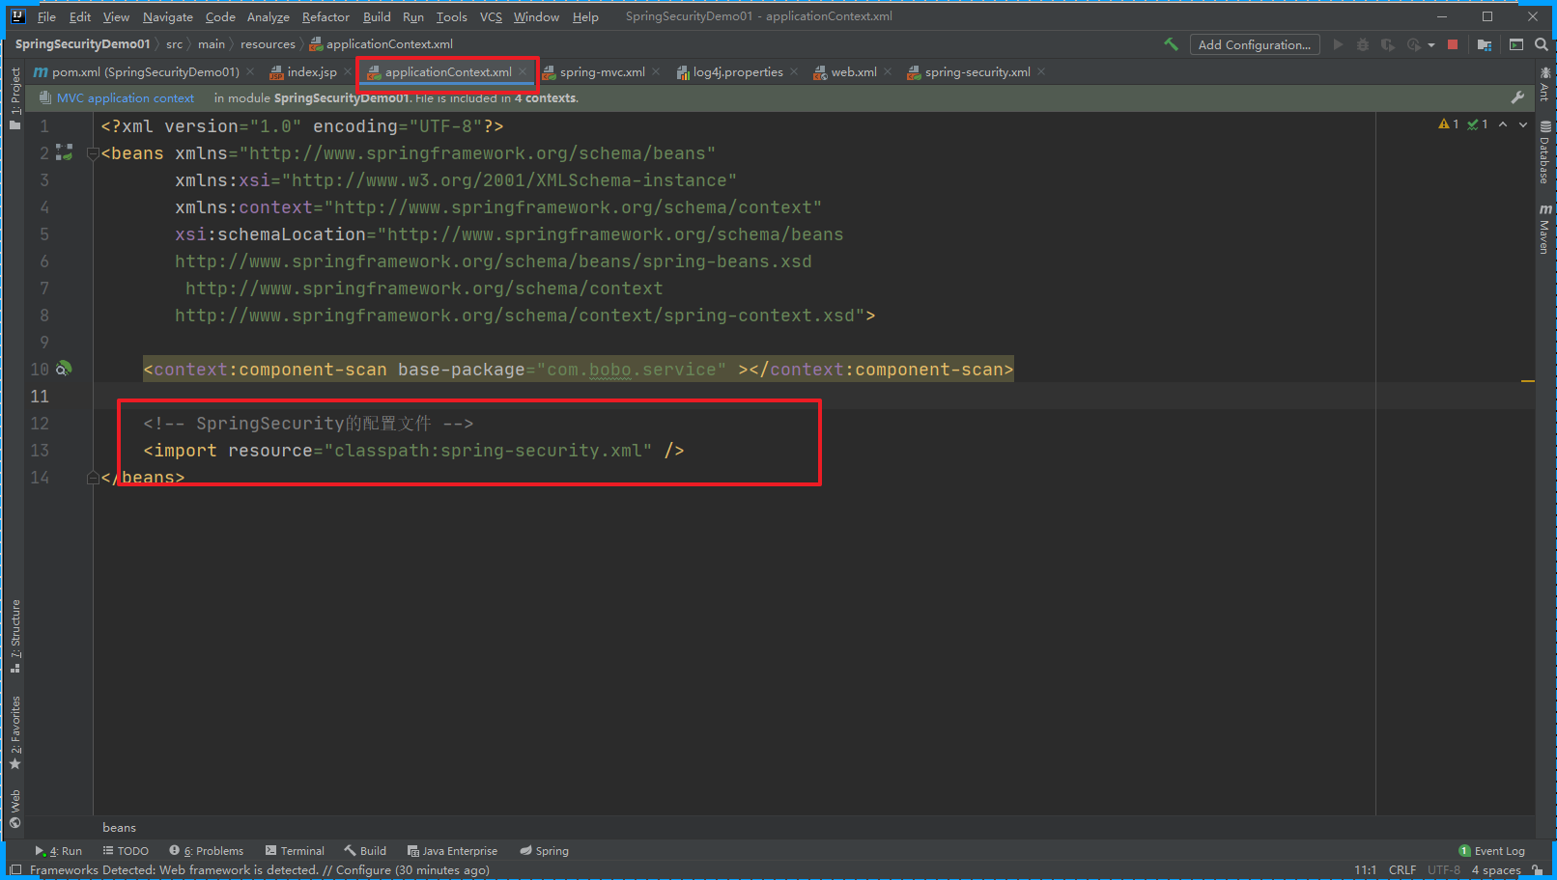
Task: Click the Profiler run icon
Action: coord(1414,44)
